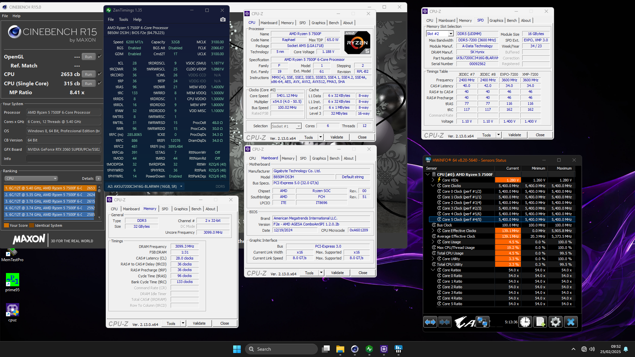Select top ranking entry scoring 2653
The width and height of the screenshot is (635, 357).
[50, 188]
